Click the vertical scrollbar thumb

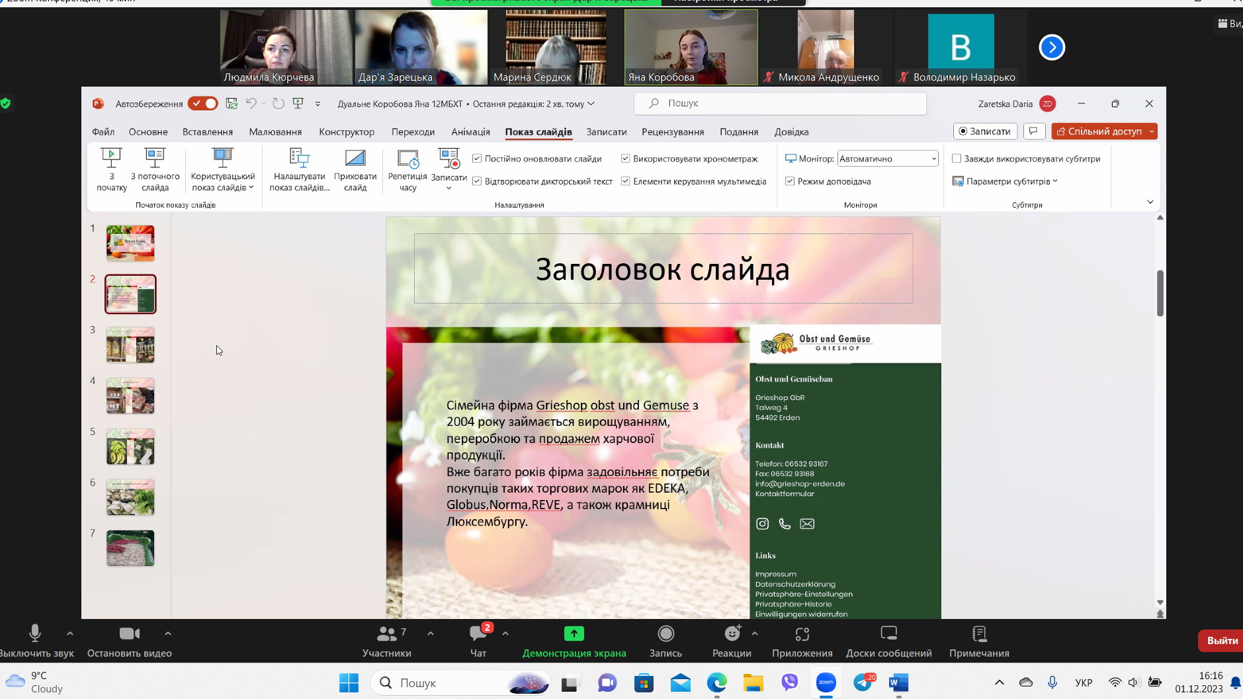click(1160, 293)
